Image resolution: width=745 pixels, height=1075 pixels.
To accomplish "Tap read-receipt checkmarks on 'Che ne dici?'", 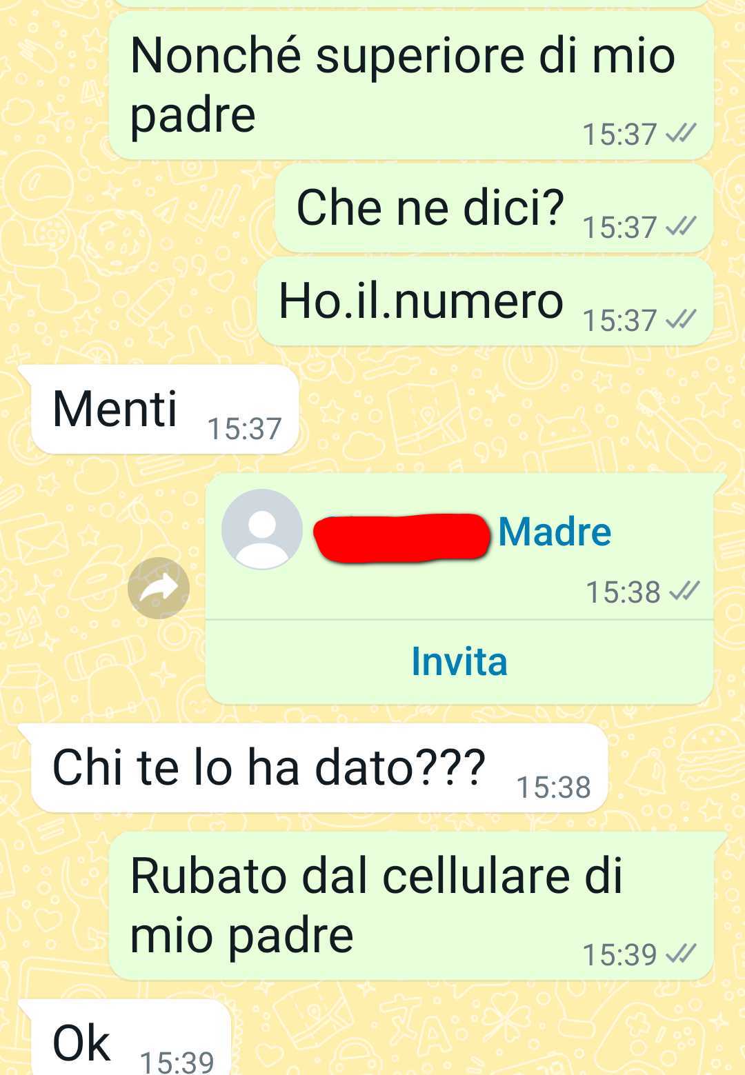I will click(x=680, y=226).
